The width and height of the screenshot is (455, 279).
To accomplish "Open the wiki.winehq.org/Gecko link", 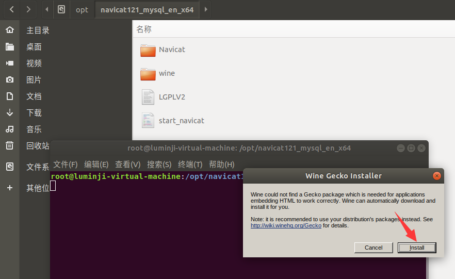I will [286, 226].
